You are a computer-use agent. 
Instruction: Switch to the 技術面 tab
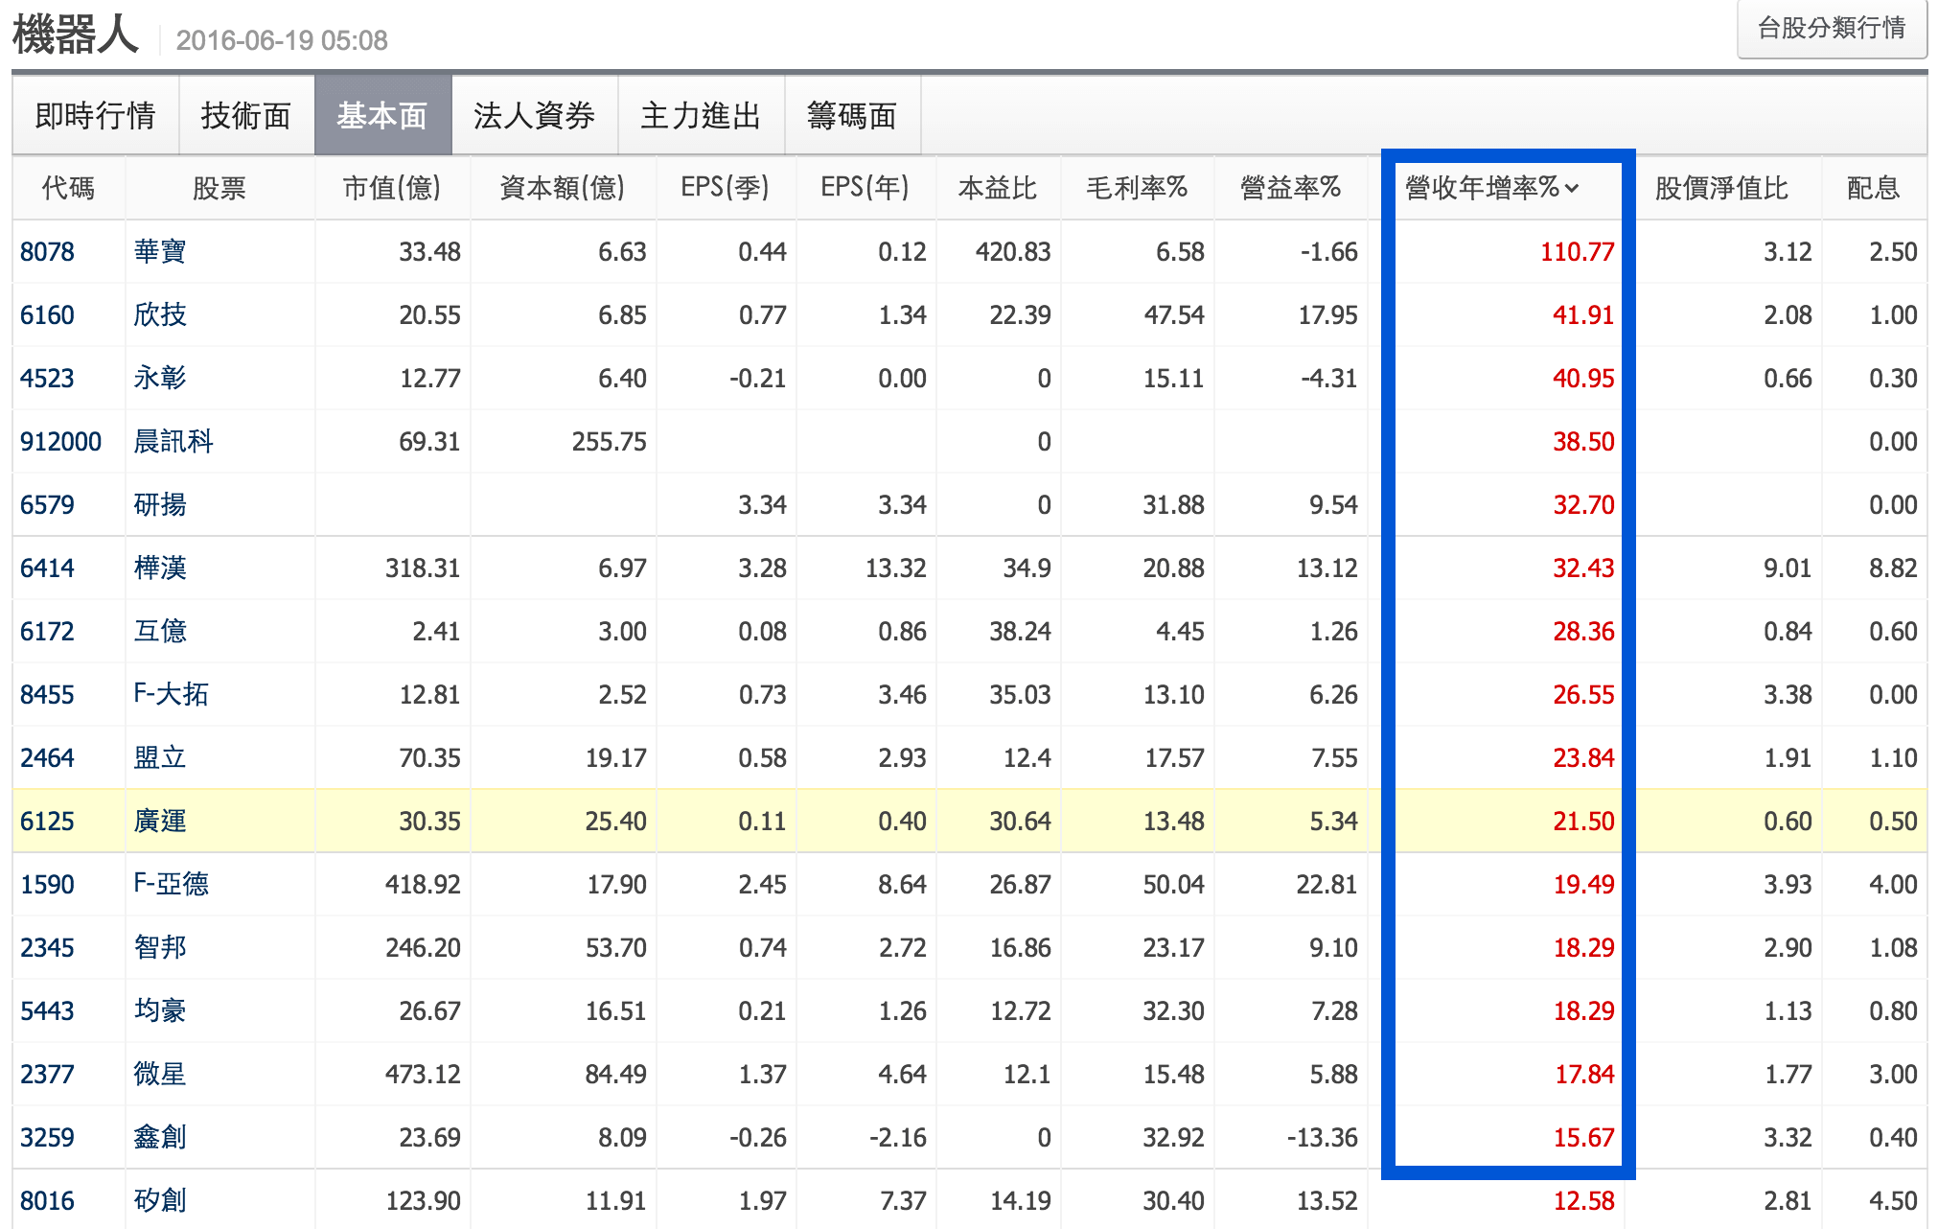(x=246, y=115)
